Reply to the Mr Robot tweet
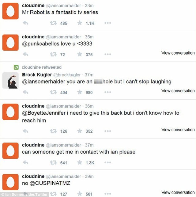This screenshot has width=196, height=197. tap(25, 23)
